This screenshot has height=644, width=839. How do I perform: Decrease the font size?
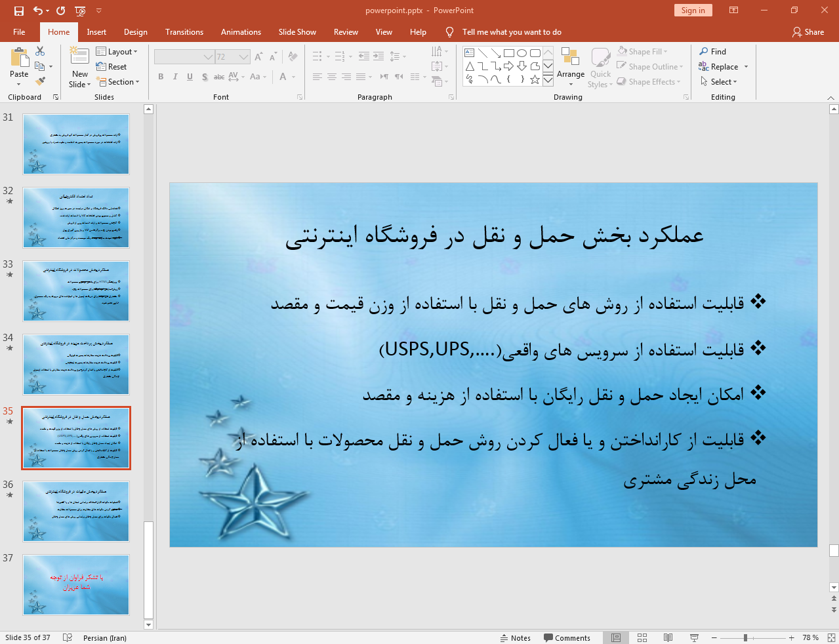pyautogui.click(x=273, y=57)
